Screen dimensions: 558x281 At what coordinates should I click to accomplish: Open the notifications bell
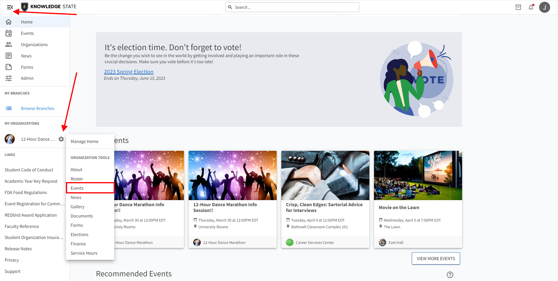[531, 7]
